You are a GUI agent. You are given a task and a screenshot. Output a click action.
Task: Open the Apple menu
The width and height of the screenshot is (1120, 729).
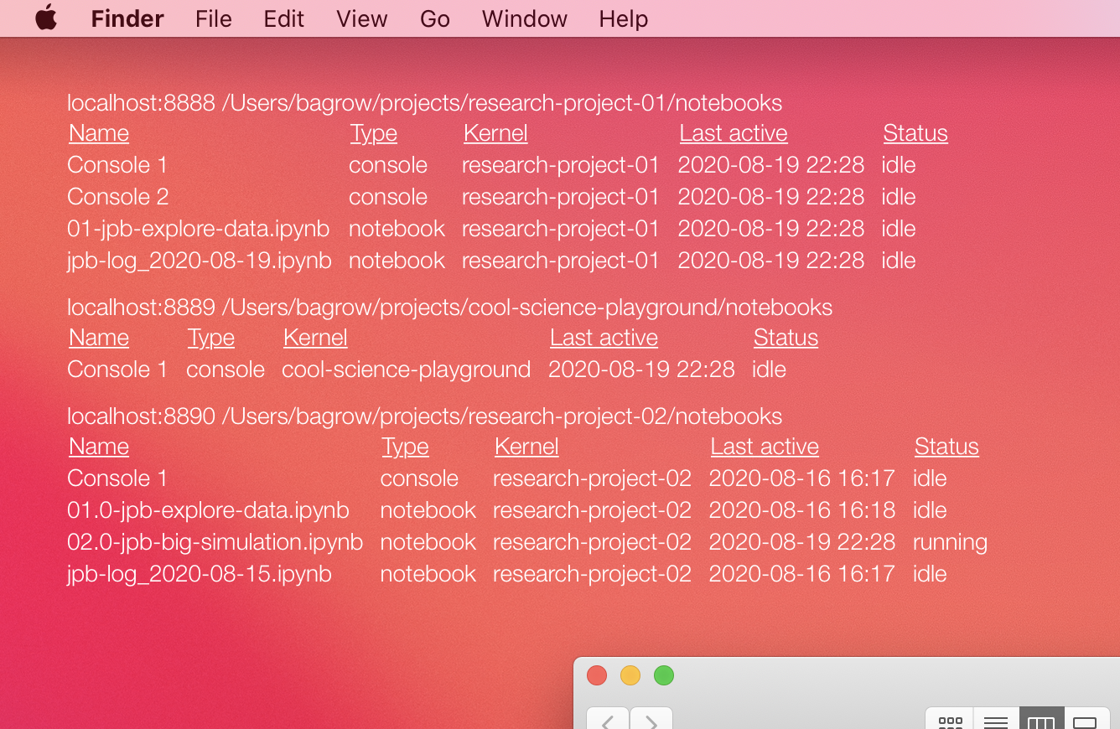pyautogui.click(x=46, y=18)
